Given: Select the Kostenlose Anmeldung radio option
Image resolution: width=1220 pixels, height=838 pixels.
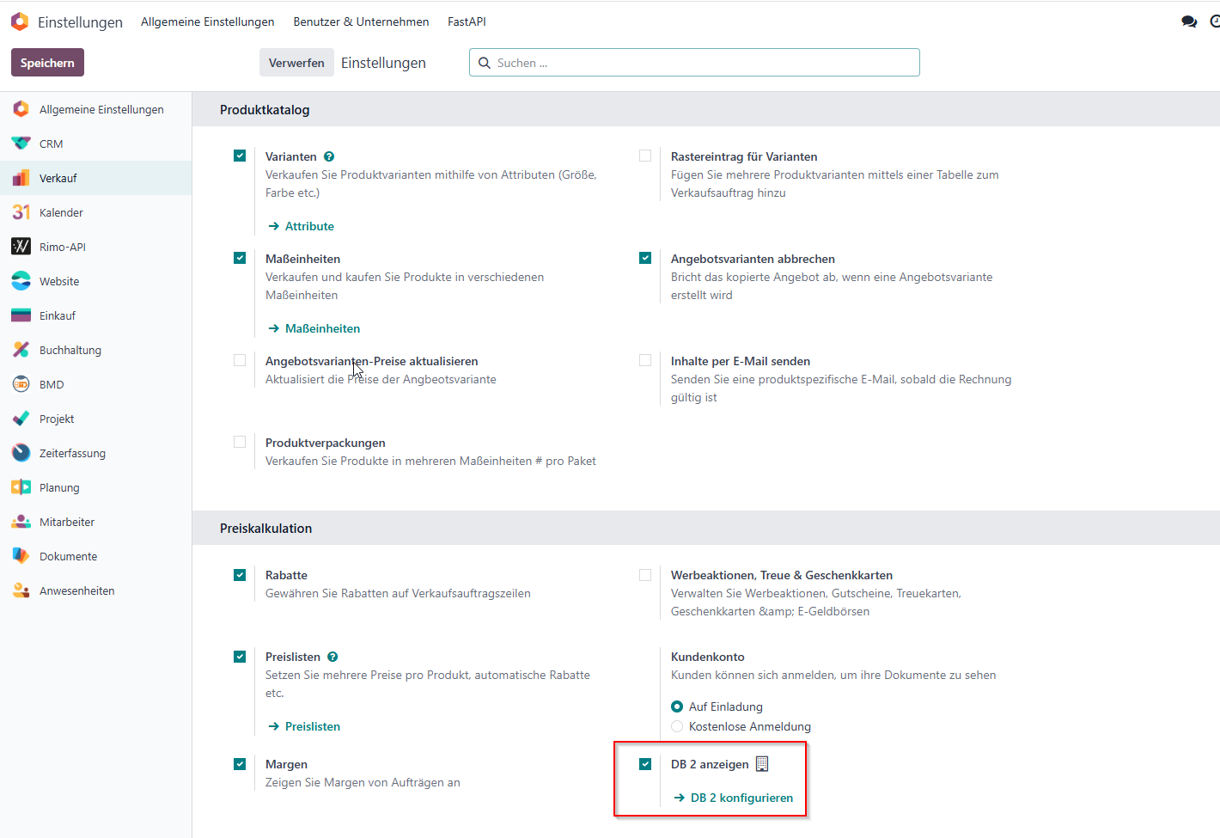Looking at the screenshot, I should pos(677,726).
